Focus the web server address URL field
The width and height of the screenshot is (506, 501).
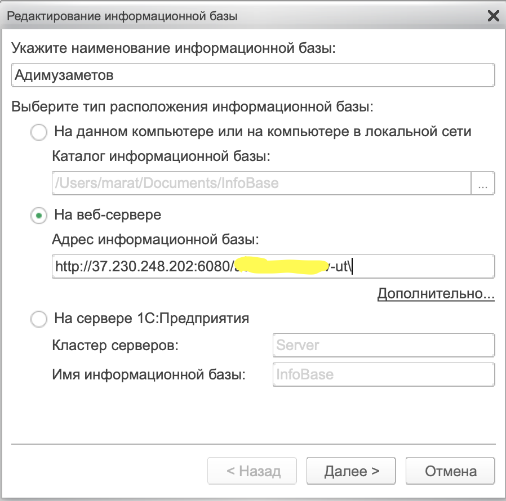(x=273, y=267)
